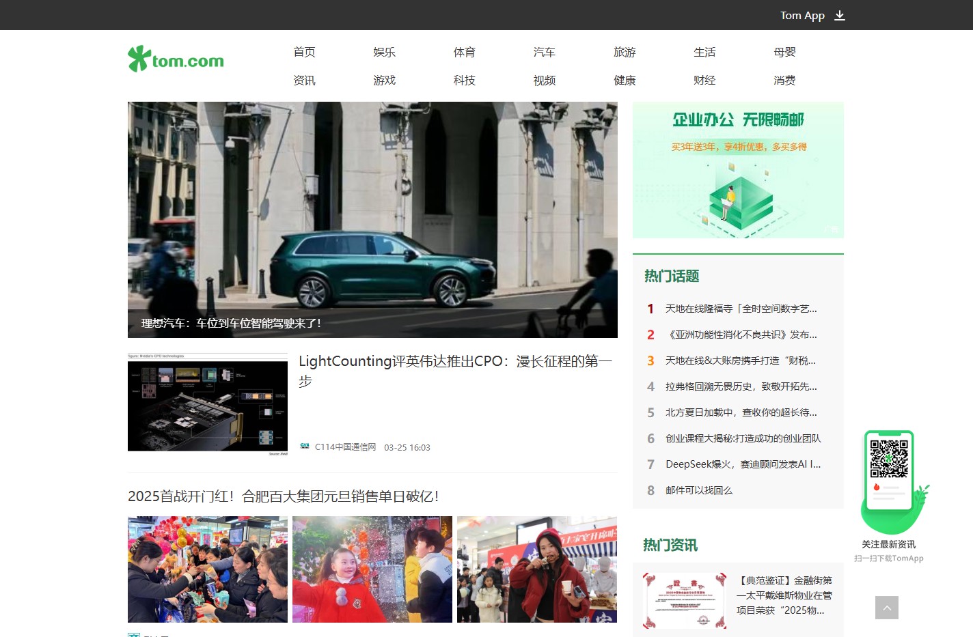Open the 科技 navigation item
973x637 pixels.
(x=464, y=80)
